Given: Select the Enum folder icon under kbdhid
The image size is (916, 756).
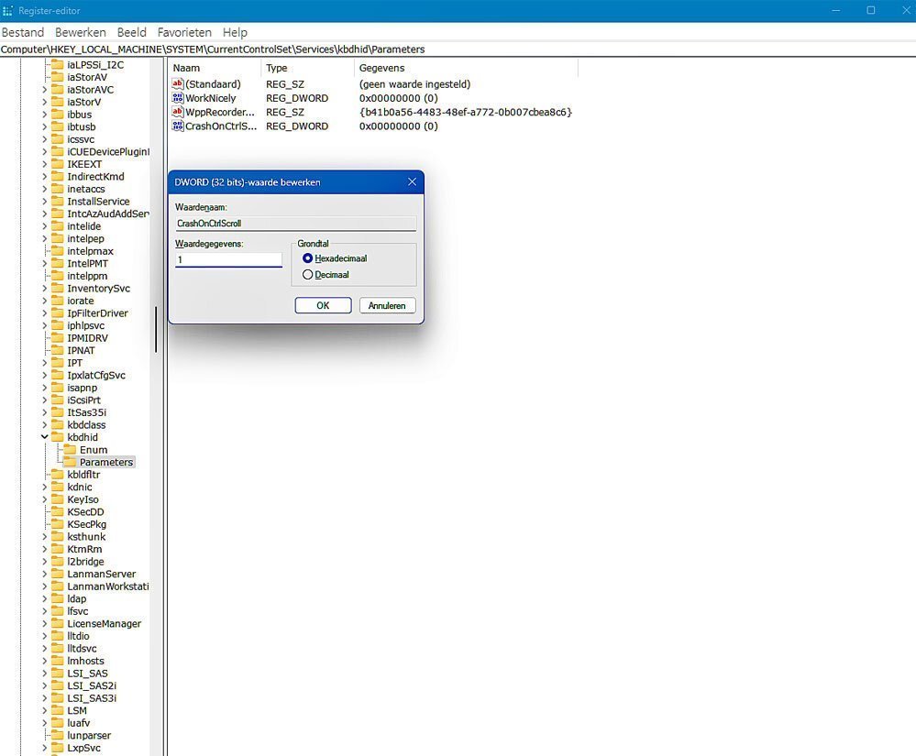Looking at the screenshot, I should click(70, 450).
